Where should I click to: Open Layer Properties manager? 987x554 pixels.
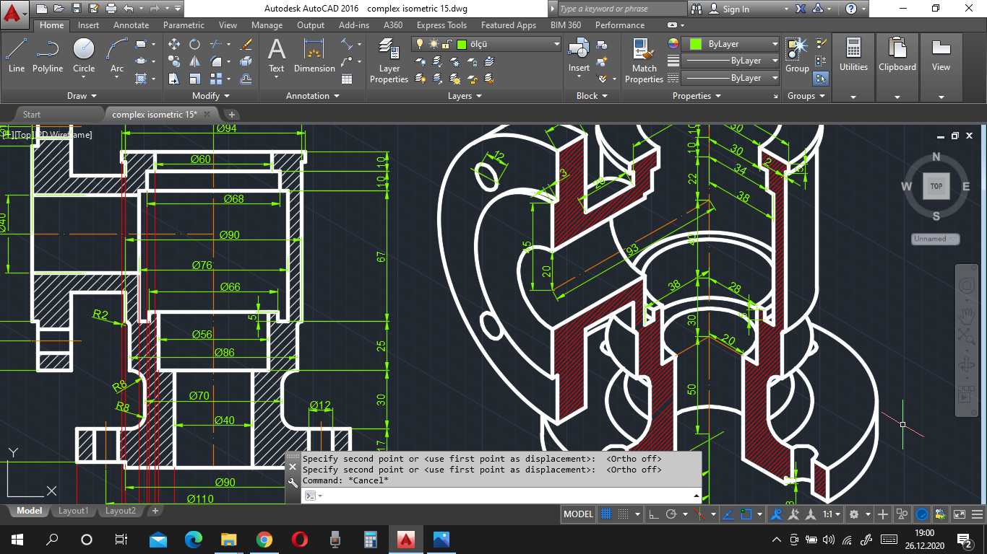(x=389, y=61)
